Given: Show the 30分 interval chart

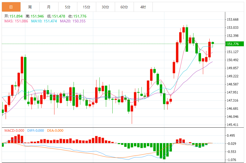Looking at the screenshot, I should [105, 7].
